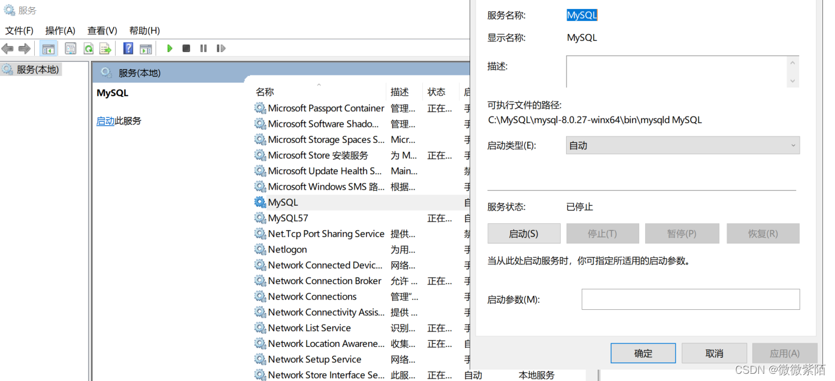Sort the list by the 状态 column header

[x=441, y=92]
